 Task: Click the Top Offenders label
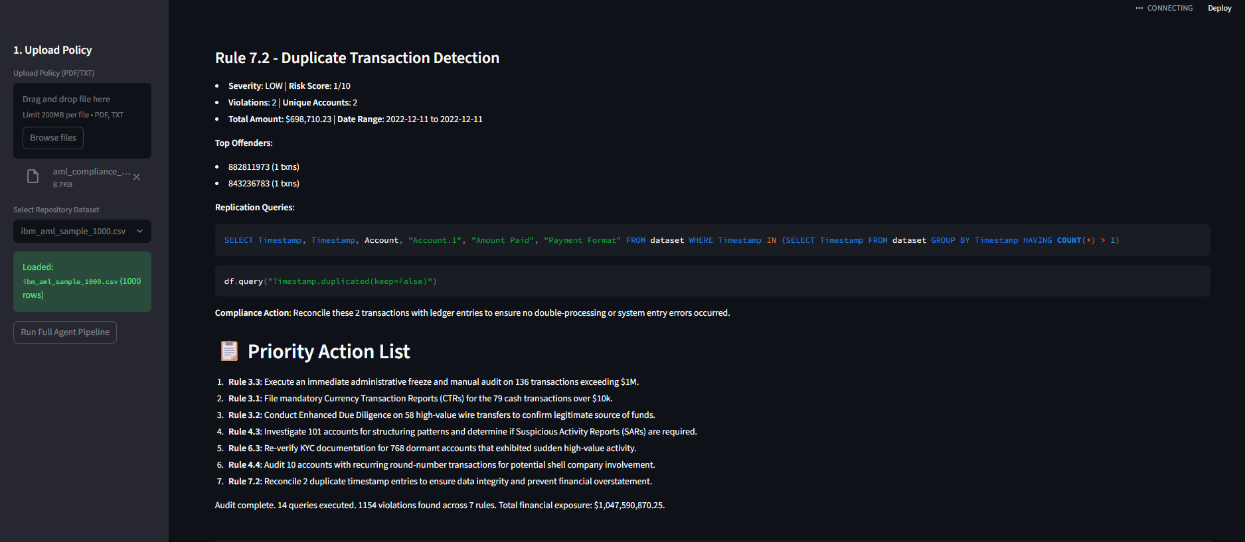tap(244, 143)
